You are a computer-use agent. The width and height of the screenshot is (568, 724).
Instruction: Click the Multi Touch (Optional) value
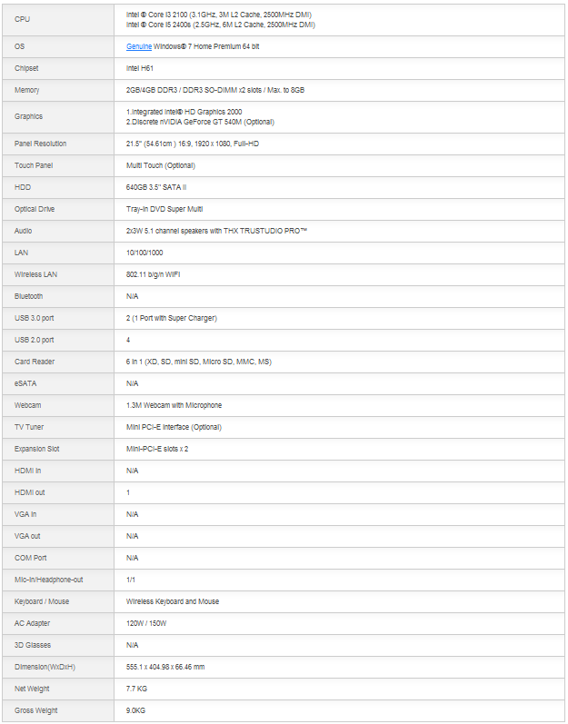click(161, 165)
